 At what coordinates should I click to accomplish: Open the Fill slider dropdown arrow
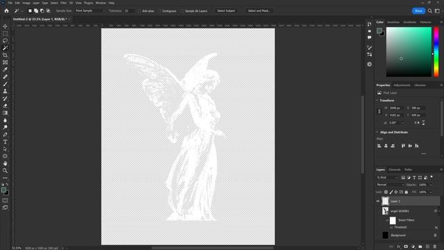pos(431,192)
